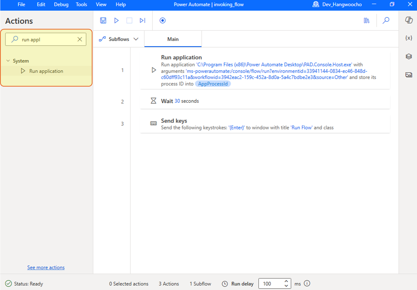This screenshot has width=417, height=290.
Task: Click the hourglass icon of the Wait action
Action: 153,101
